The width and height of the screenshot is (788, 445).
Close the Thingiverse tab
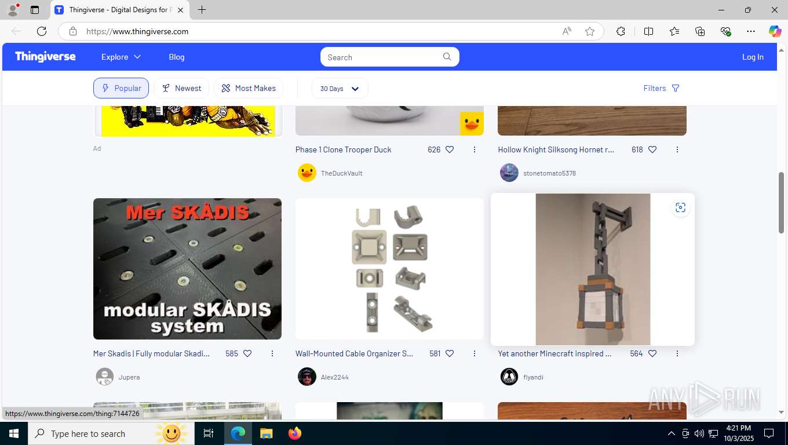tap(180, 10)
